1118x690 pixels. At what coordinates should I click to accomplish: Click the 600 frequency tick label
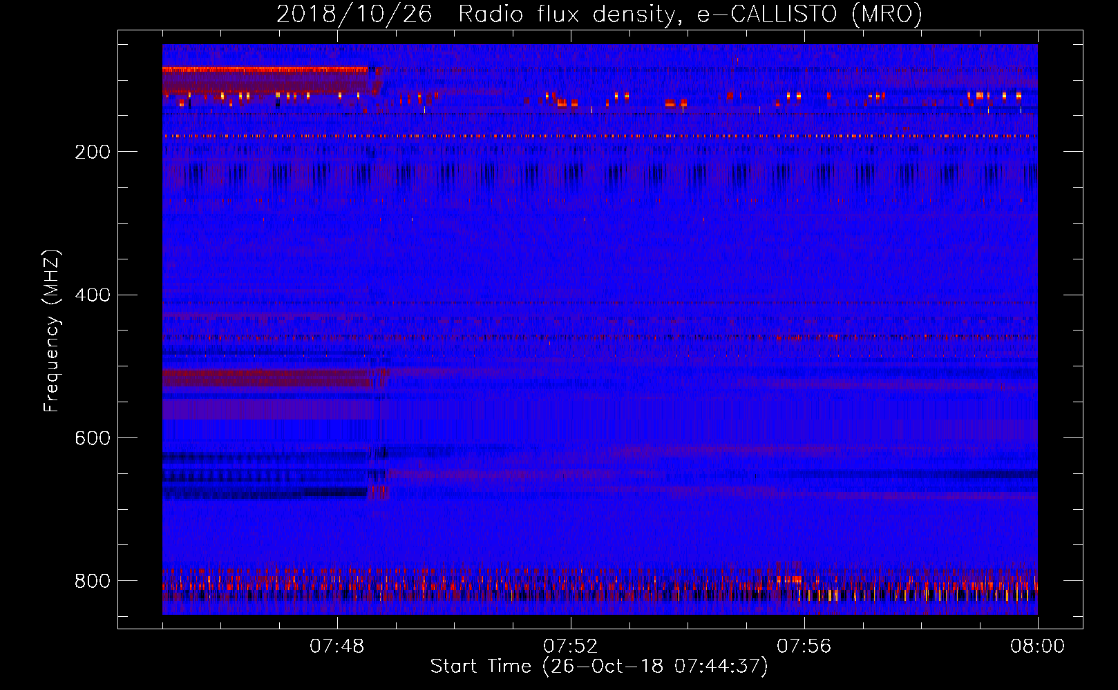click(93, 439)
